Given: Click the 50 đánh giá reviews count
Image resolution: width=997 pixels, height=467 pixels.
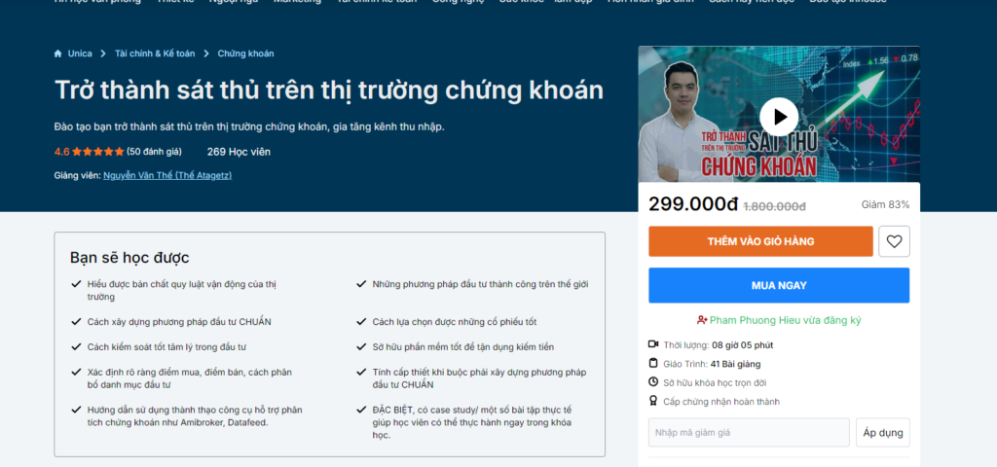Looking at the screenshot, I should point(154,152).
